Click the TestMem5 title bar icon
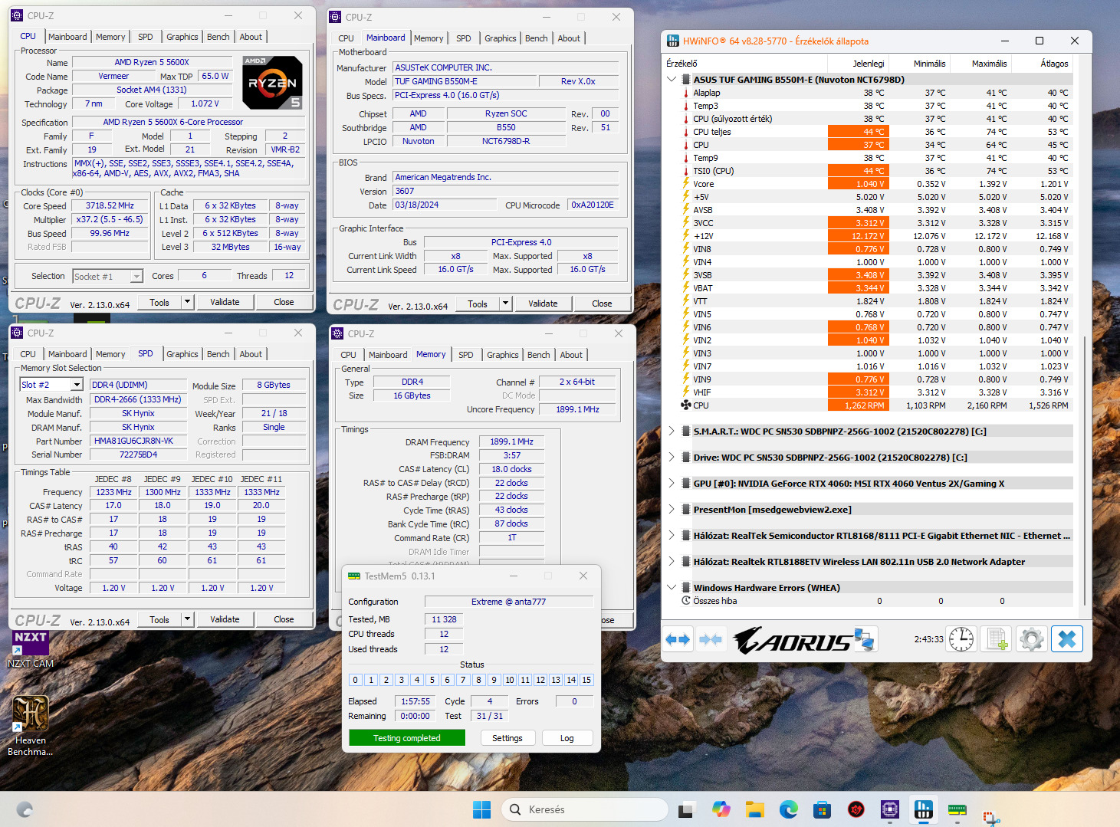Viewport: 1120px width, 827px height. pyautogui.click(x=354, y=576)
